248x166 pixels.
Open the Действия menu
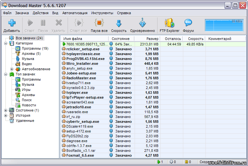[x=41, y=13]
